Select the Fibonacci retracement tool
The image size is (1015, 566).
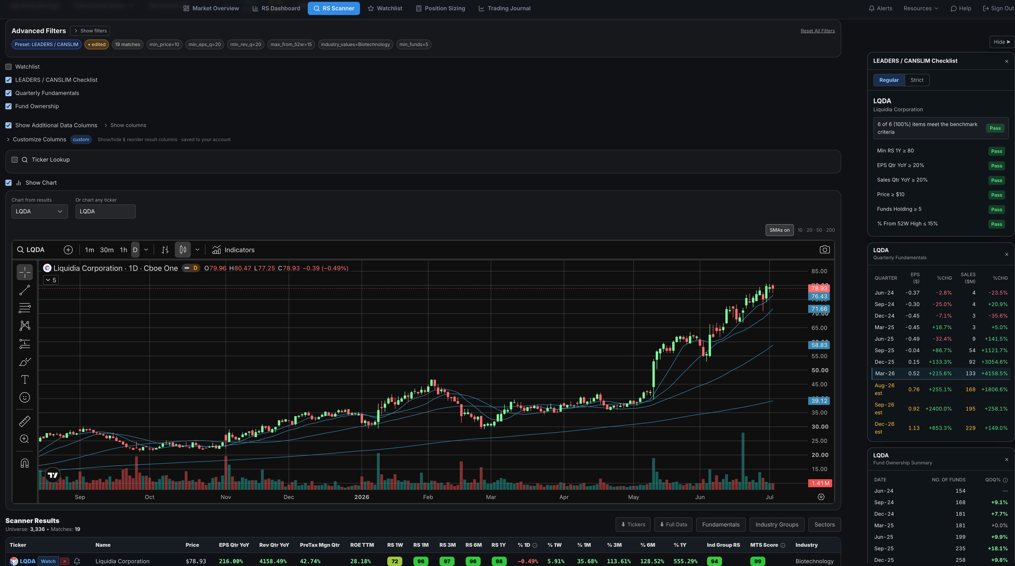(x=25, y=308)
